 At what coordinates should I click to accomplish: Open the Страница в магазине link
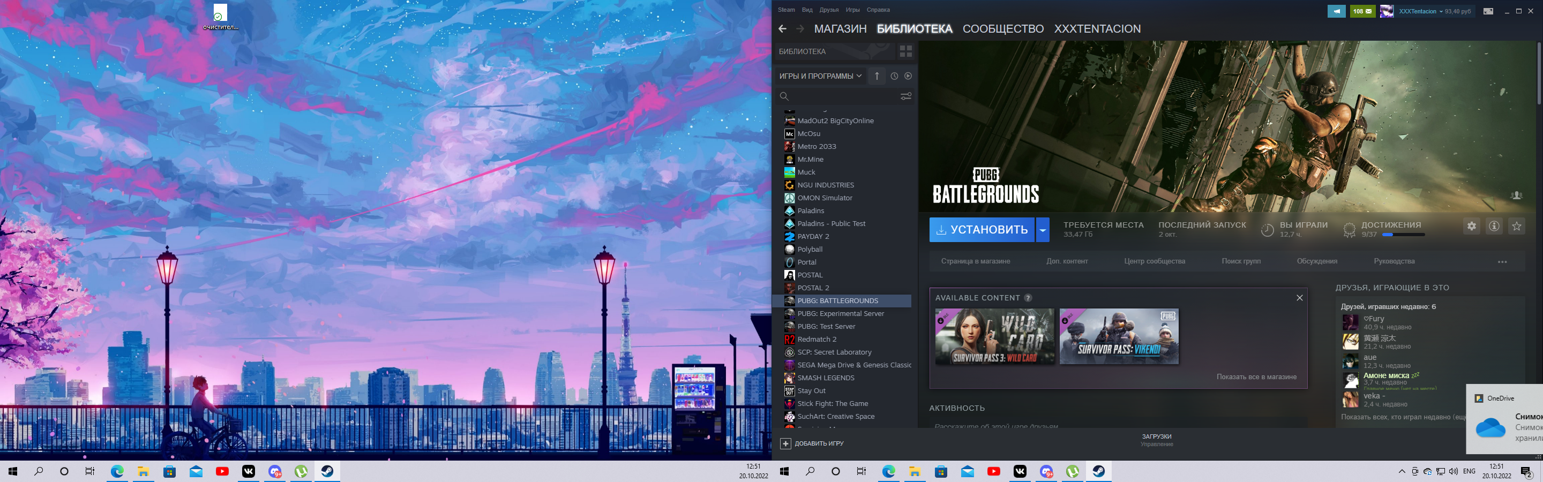click(x=975, y=261)
